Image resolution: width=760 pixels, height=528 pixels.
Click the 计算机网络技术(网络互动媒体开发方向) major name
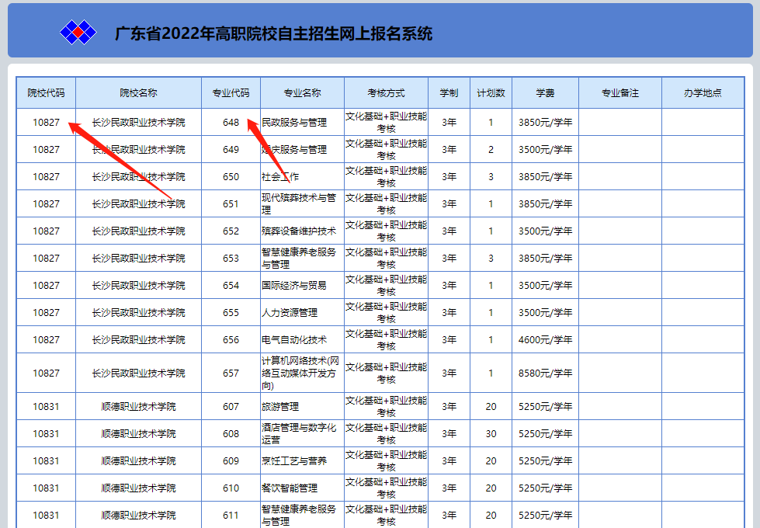coord(300,373)
